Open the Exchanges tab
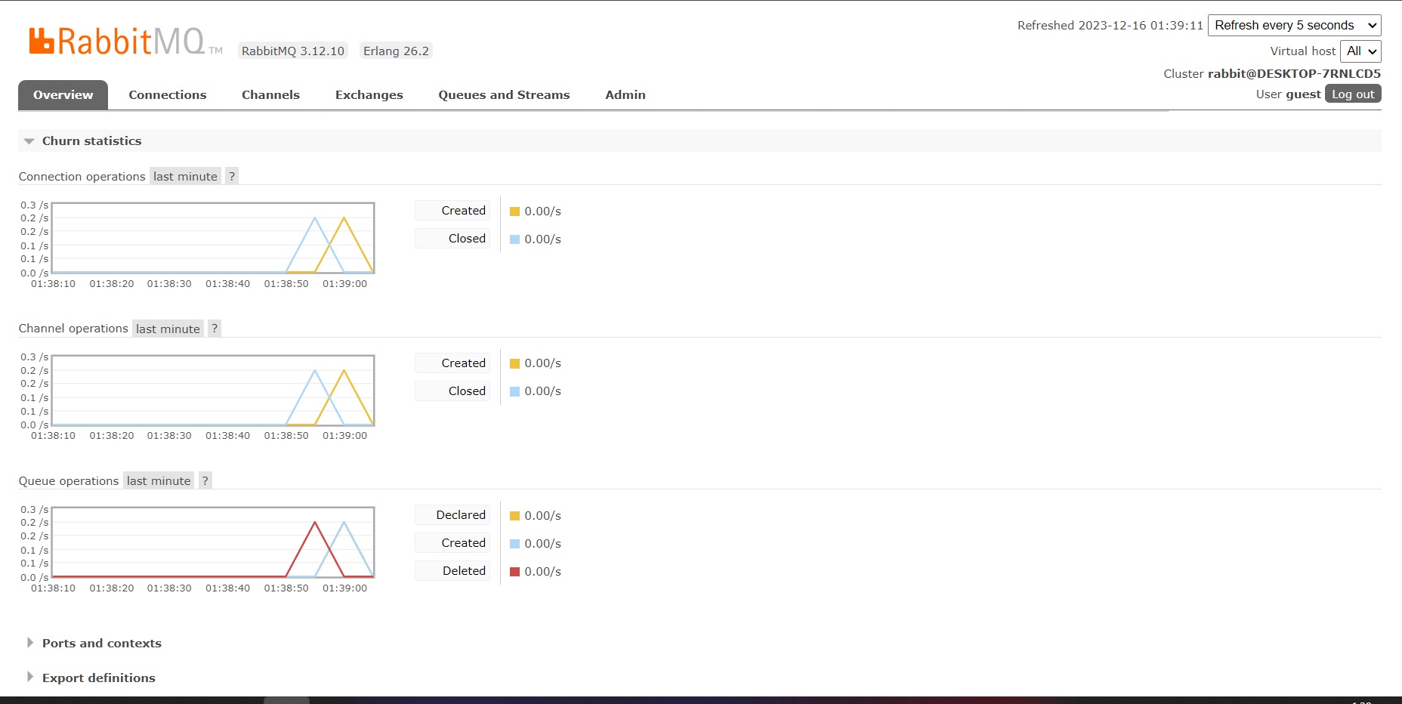 369,95
